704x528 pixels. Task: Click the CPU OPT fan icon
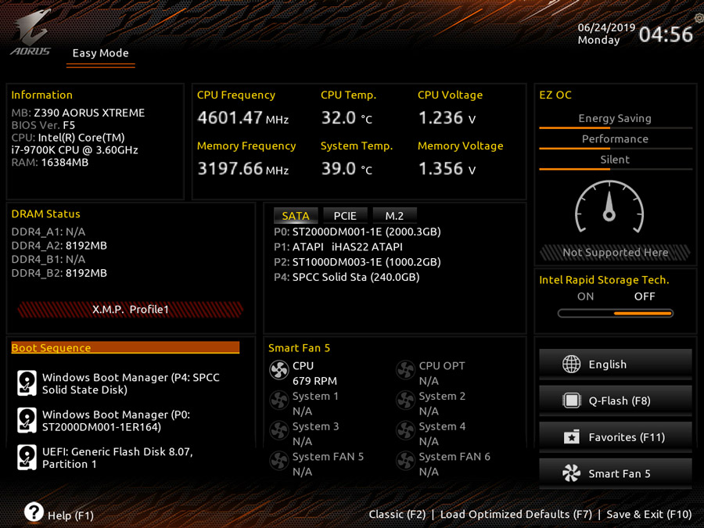(405, 370)
